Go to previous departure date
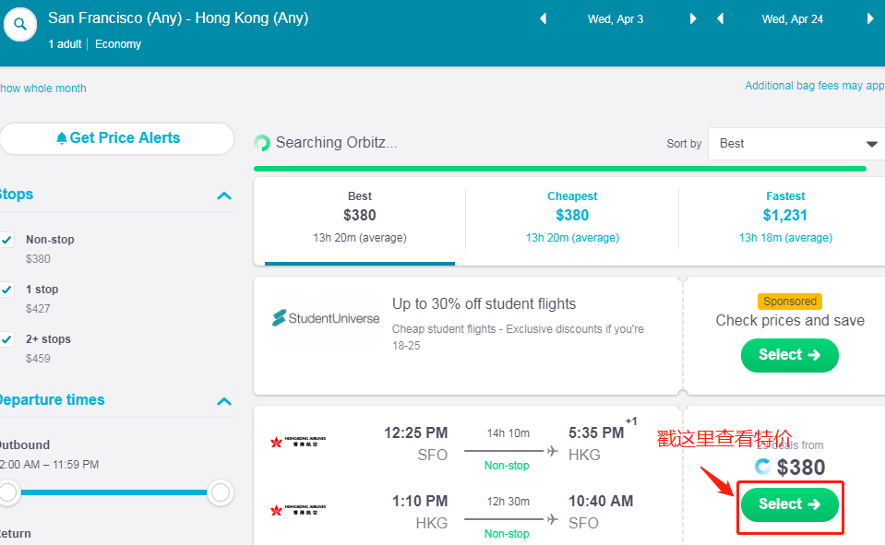 coord(543,19)
